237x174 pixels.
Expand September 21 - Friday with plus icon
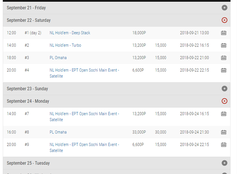[x=224, y=7]
